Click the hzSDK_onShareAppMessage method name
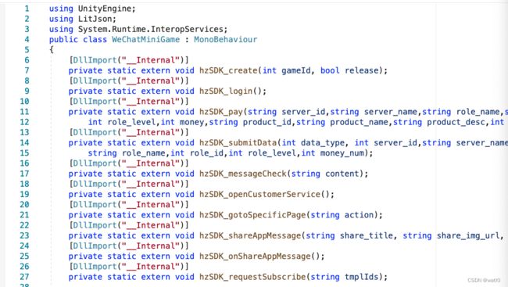The height and width of the screenshot is (287, 508). [x=255, y=257]
